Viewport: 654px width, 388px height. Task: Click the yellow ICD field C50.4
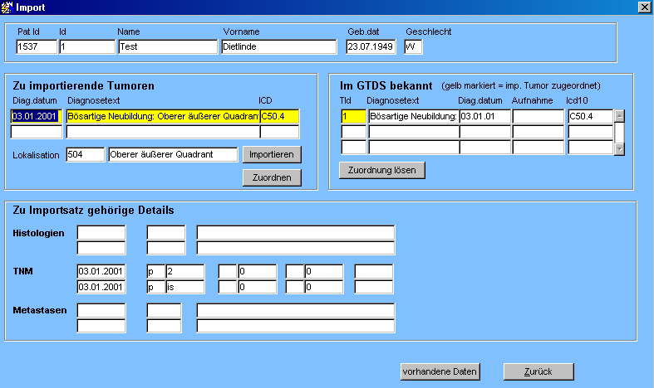(279, 117)
